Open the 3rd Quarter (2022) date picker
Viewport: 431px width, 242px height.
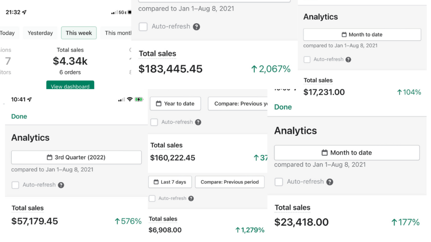coord(76,157)
